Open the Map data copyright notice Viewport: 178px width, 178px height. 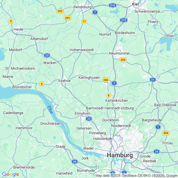(x=136, y=175)
